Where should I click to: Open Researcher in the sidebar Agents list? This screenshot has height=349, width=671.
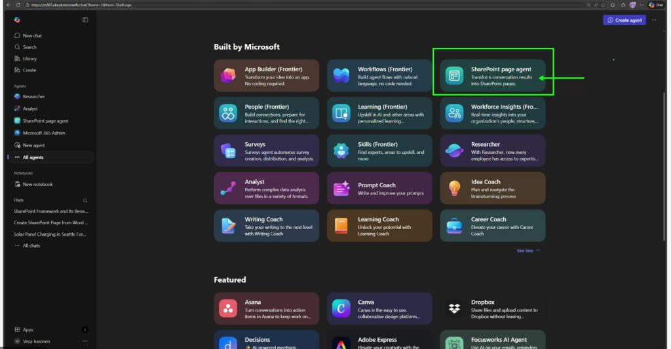pos(33,96)
